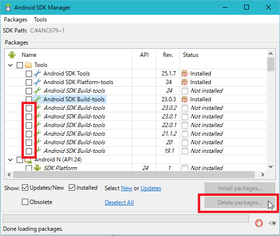Click the red stop hand icon

click(259, 223)
